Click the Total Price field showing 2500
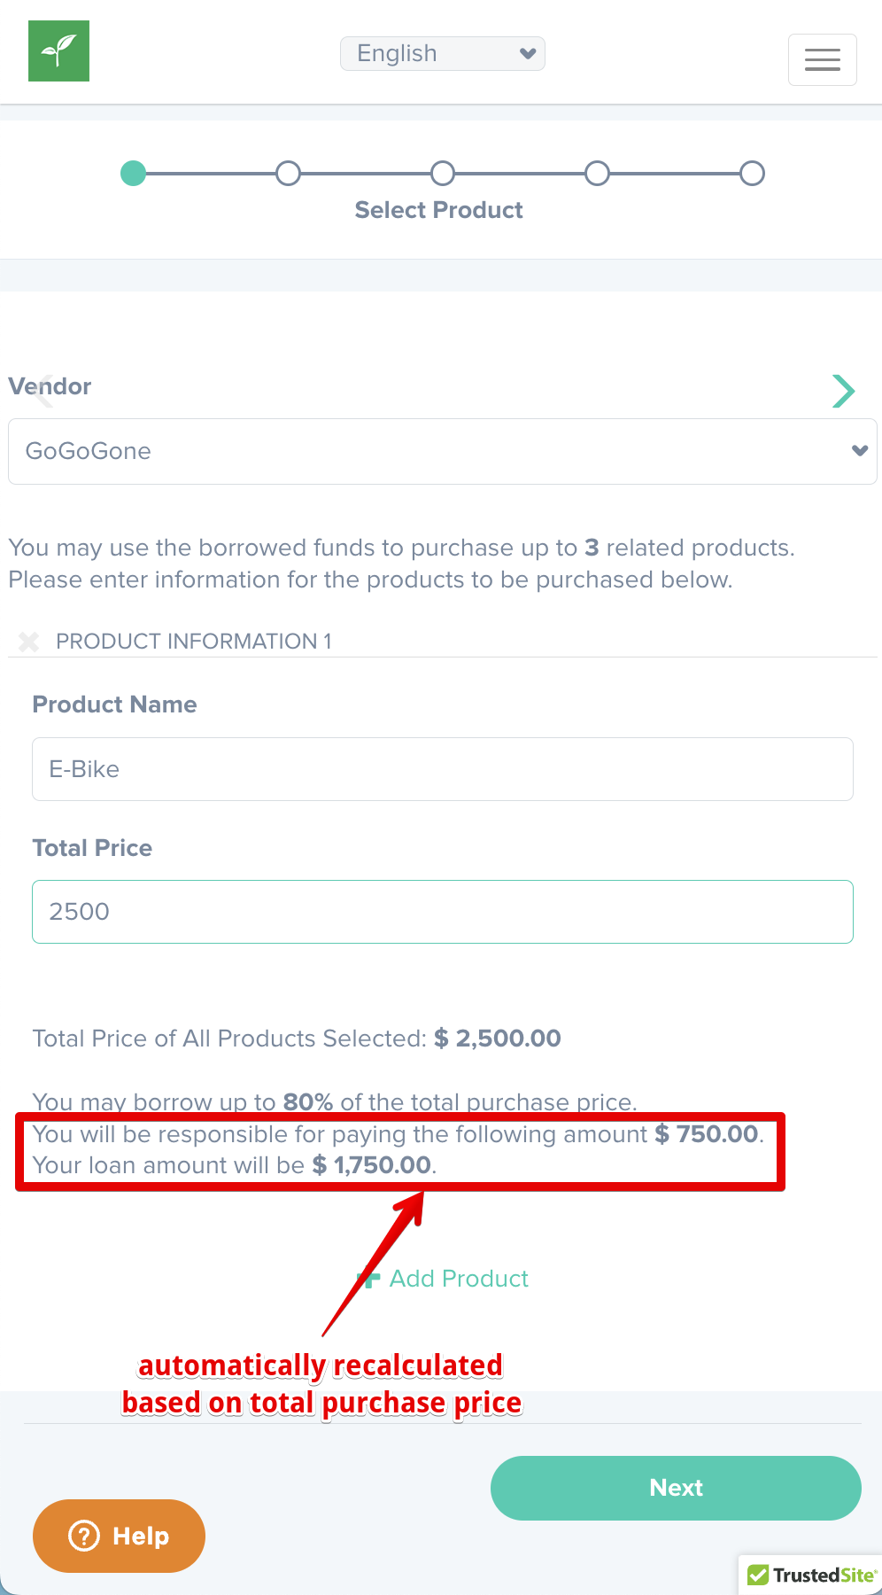The image size is (882, 1595). [442, 912]
